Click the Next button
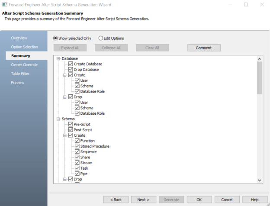 pyautogui.click(x=144, y=200)
